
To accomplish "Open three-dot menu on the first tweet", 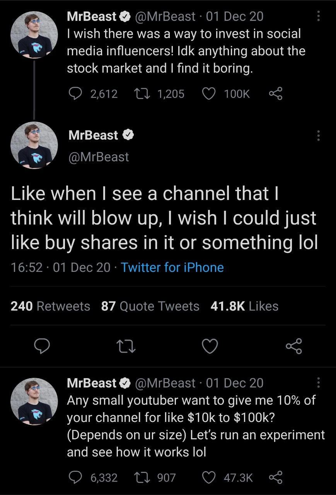I will click(x=318, y=16).
